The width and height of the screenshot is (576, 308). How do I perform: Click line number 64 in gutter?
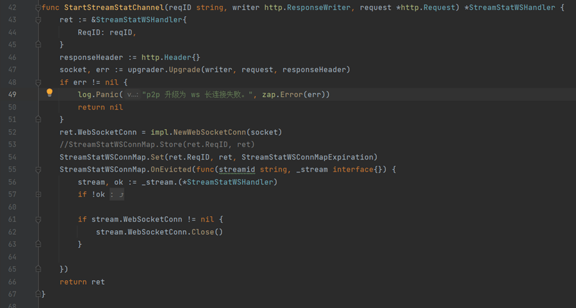[12, 257]
